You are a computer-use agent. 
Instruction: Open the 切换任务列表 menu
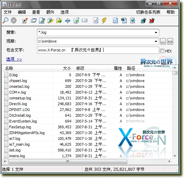pos(148,12)
